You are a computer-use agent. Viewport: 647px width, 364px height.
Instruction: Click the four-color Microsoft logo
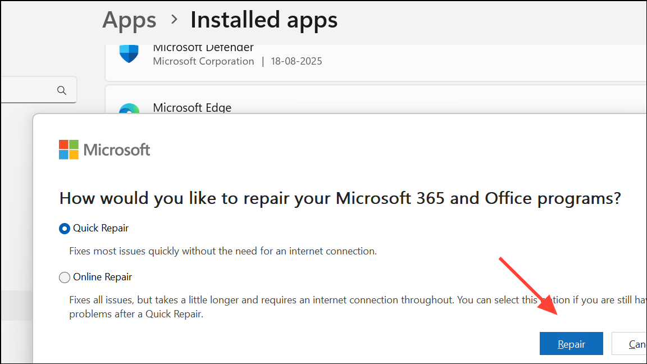pos(69,150)
